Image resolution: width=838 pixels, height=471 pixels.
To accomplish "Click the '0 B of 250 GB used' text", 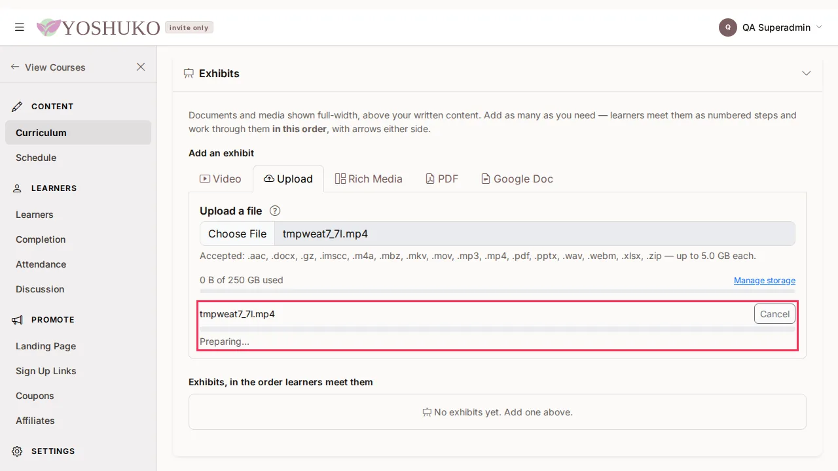I will pos(242,280).
